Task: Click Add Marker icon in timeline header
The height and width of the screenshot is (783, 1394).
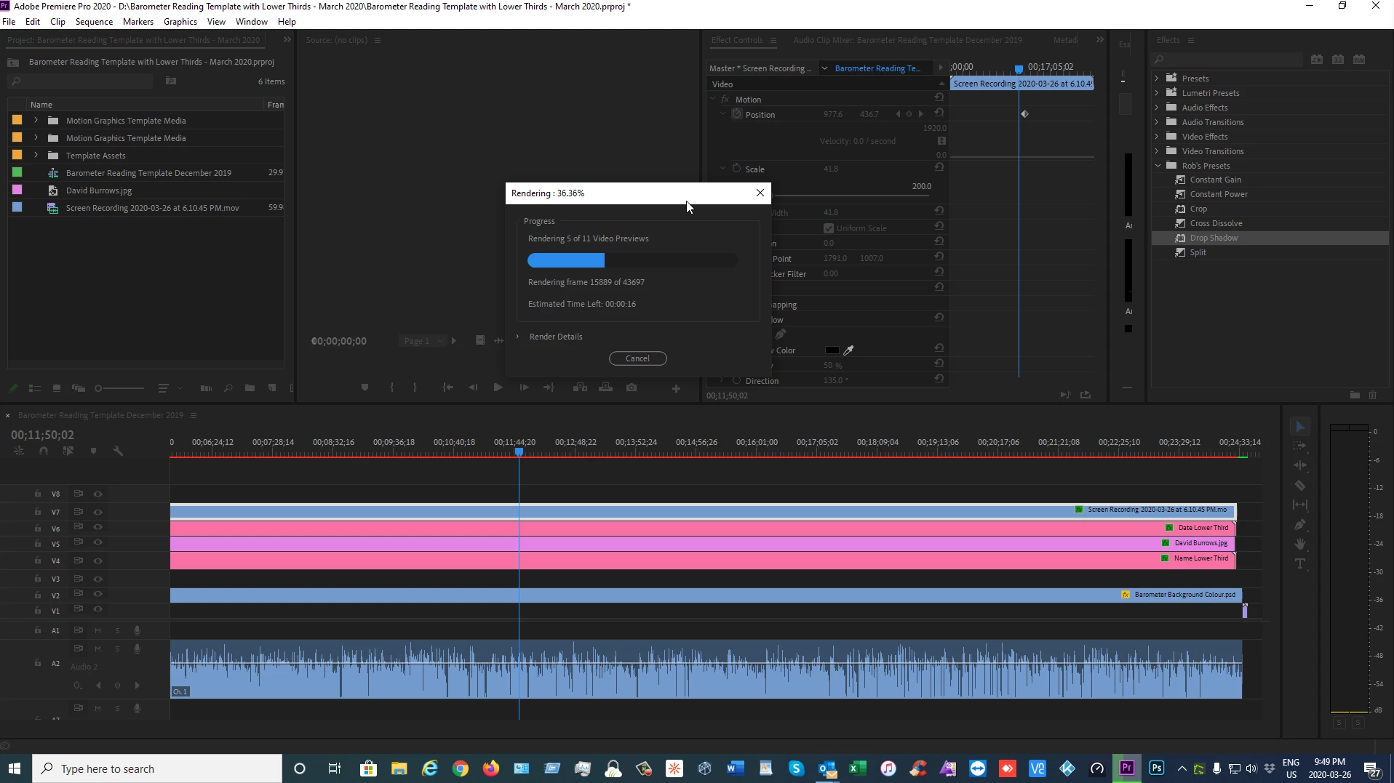Action: pos(93,451)
